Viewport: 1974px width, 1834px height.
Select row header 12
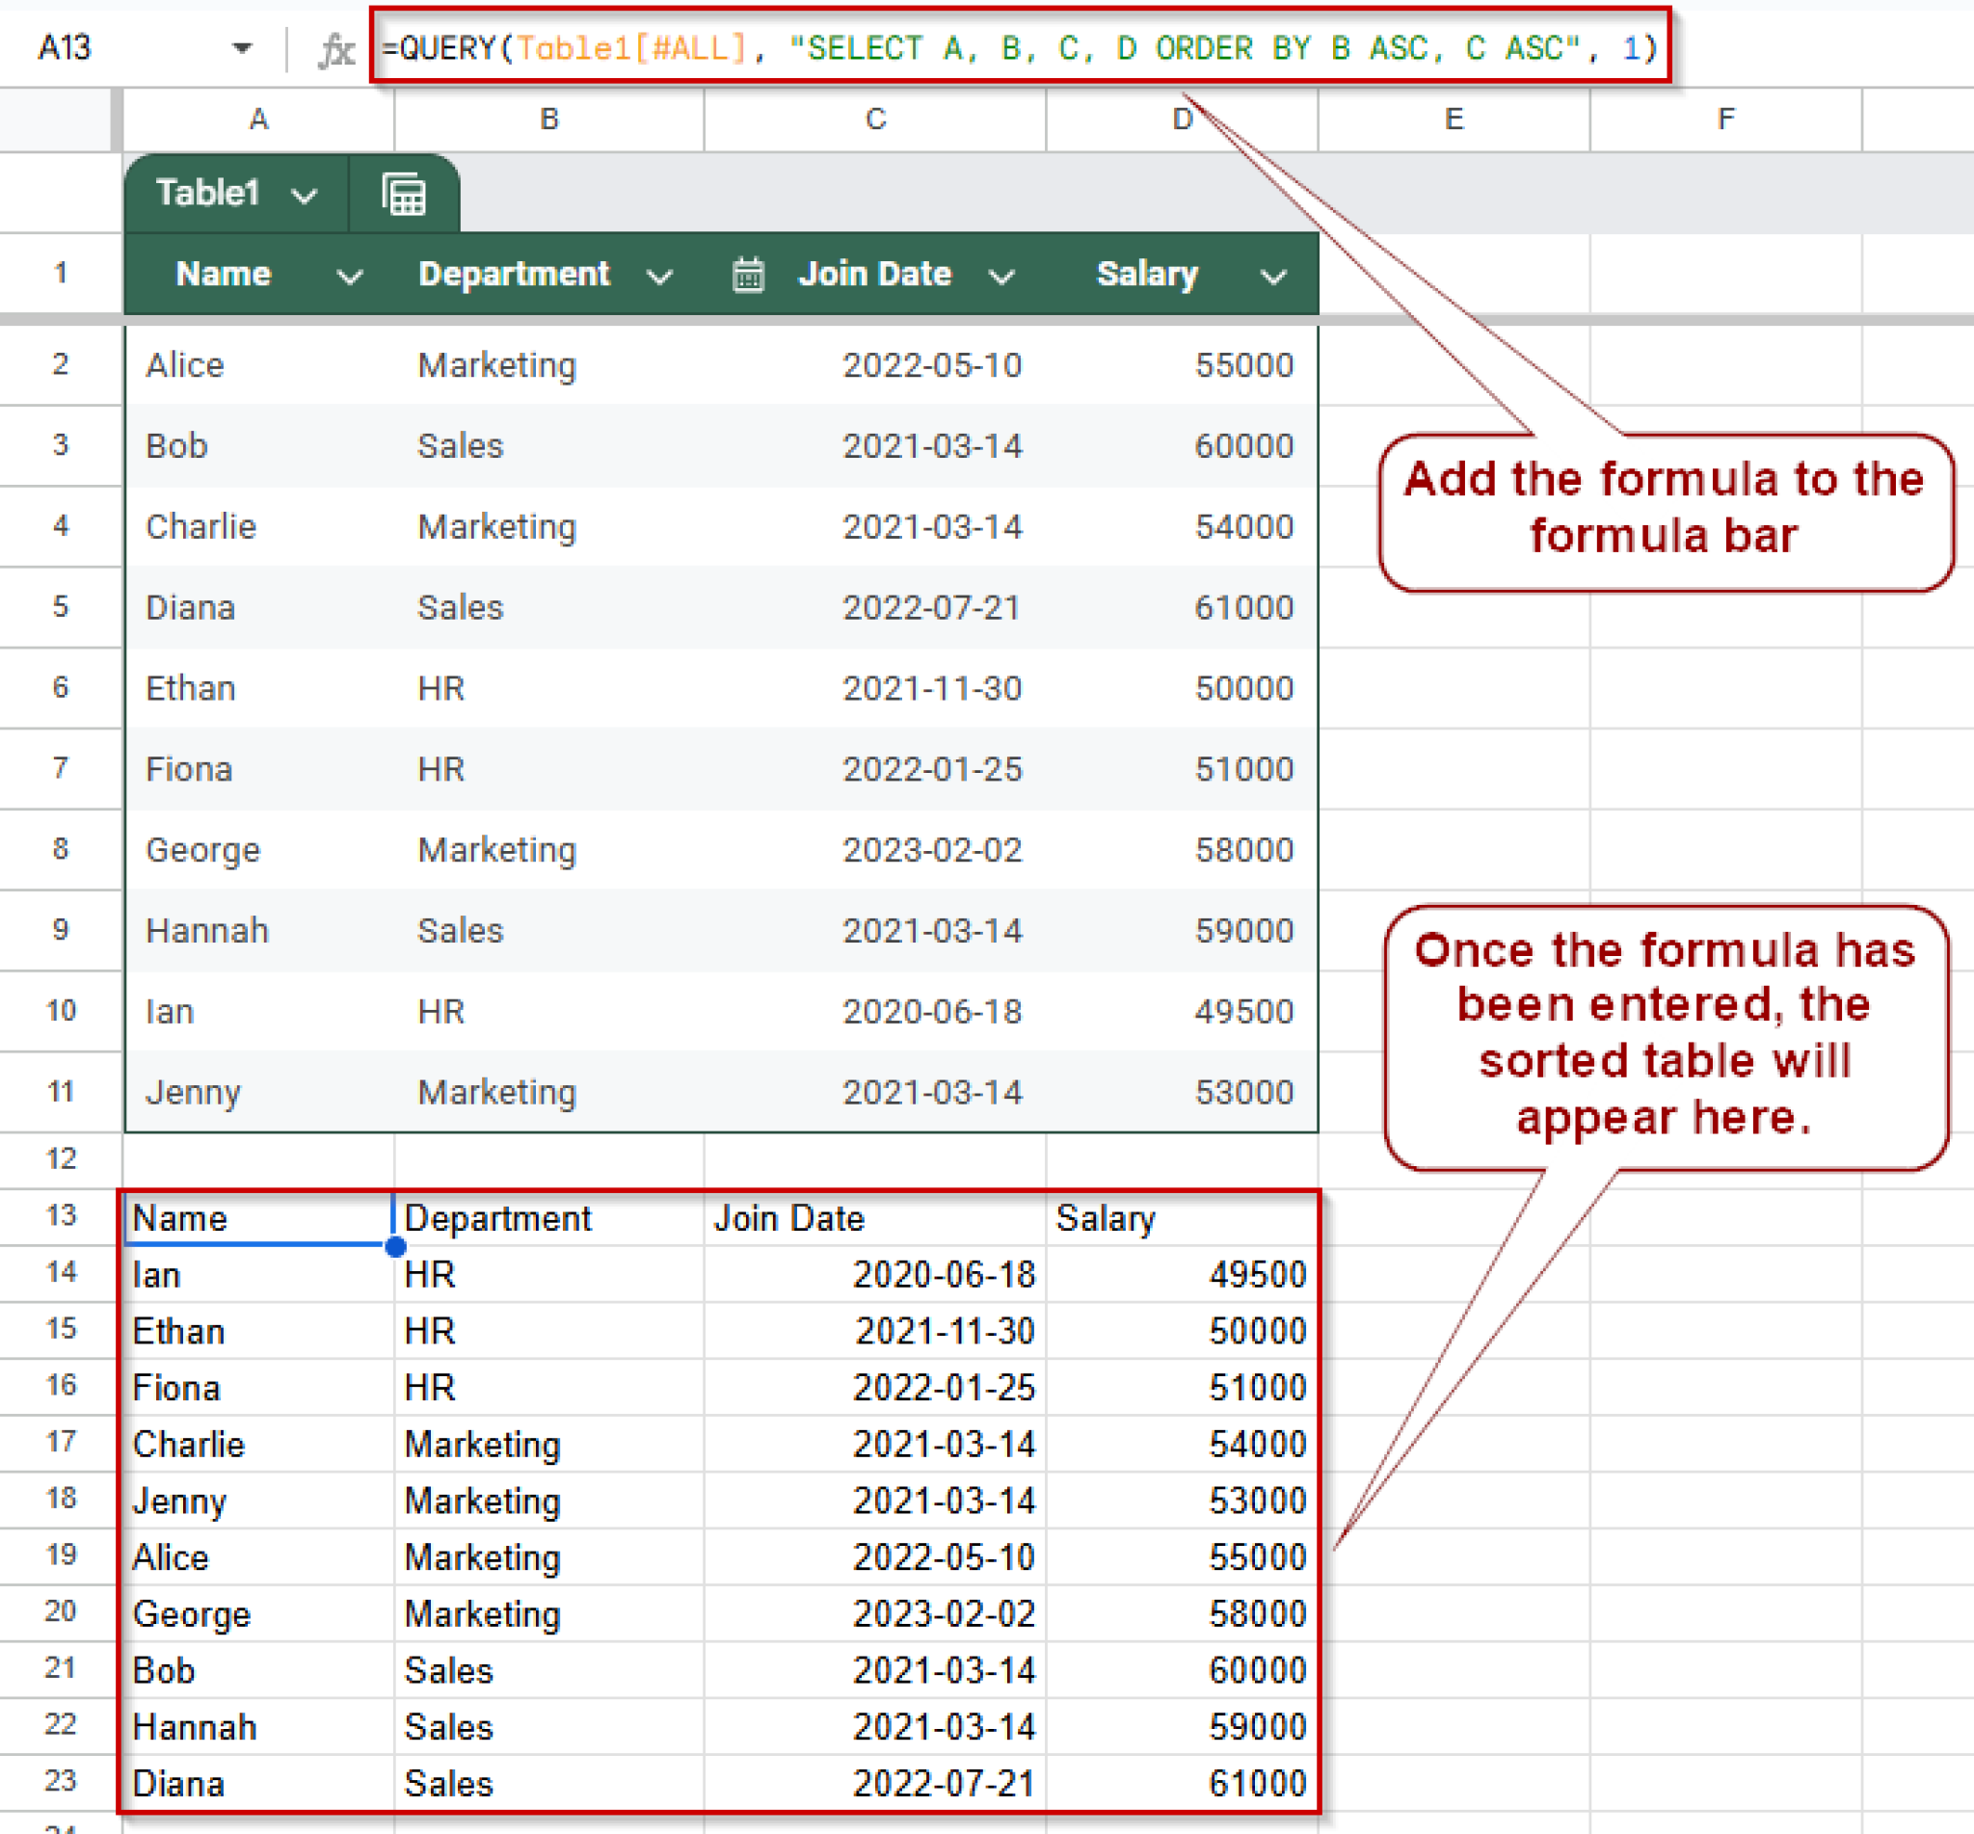click(62, 1157)
